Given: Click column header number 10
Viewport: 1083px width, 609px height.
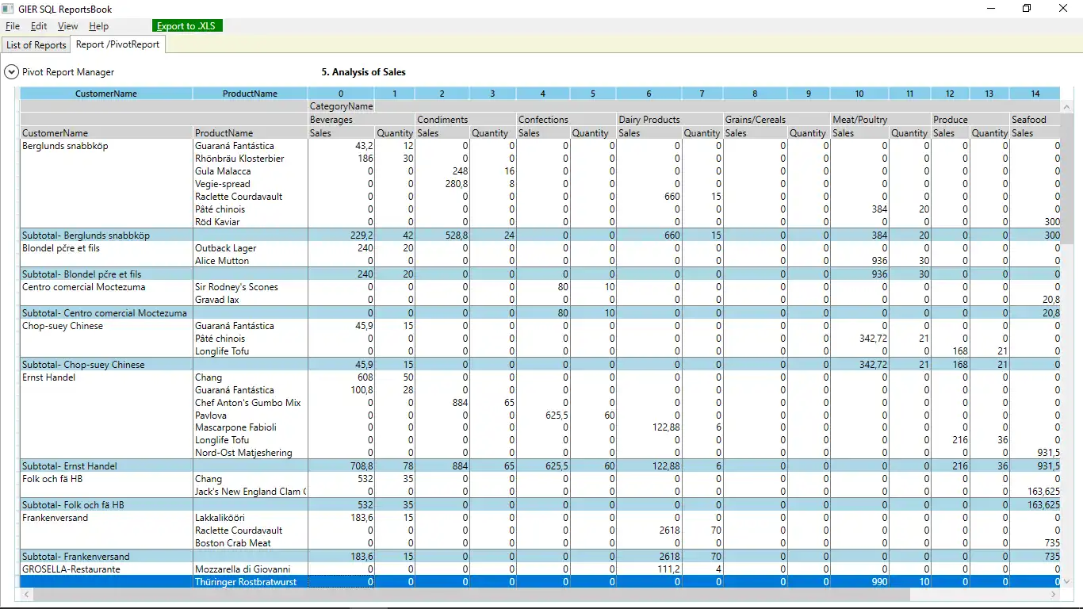Looking at the screenshot, I should tap(859, 94).
